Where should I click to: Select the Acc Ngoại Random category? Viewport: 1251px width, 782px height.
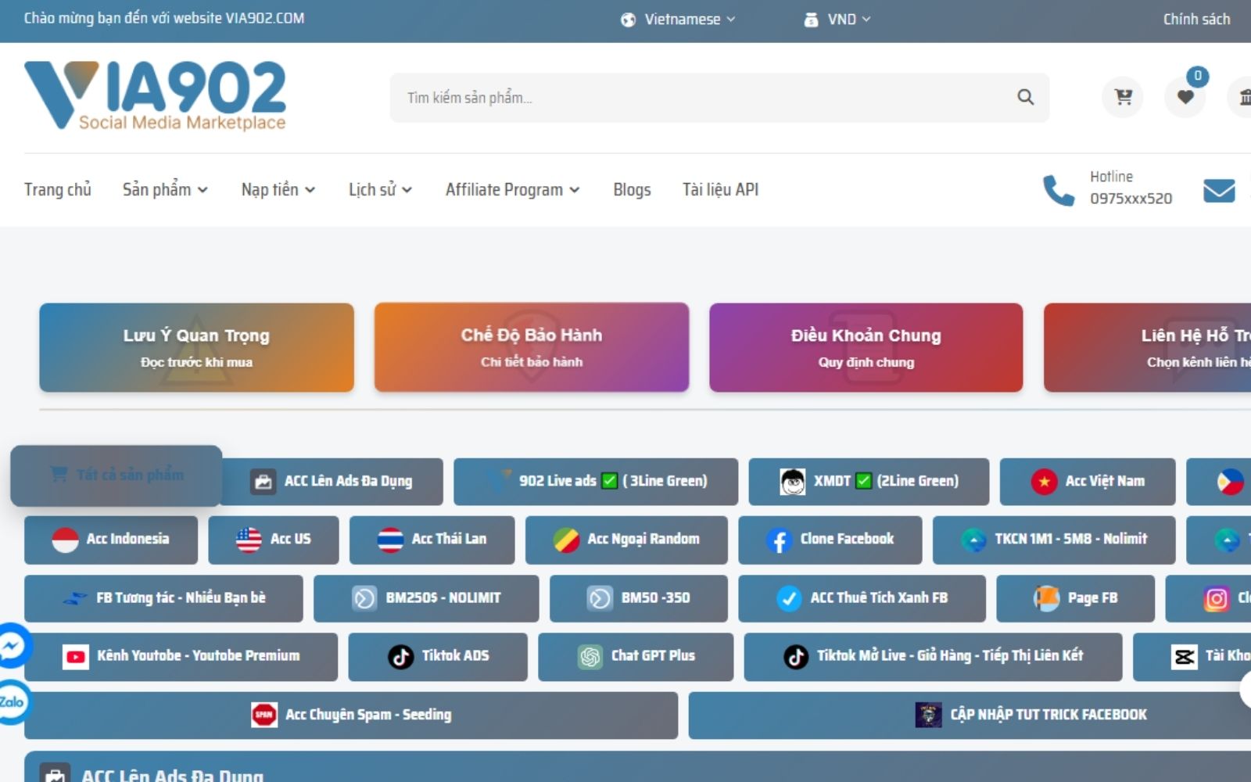click(626, 540)
